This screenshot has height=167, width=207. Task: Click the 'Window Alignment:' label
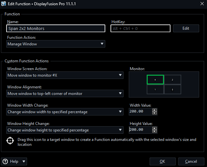(24, 87)
